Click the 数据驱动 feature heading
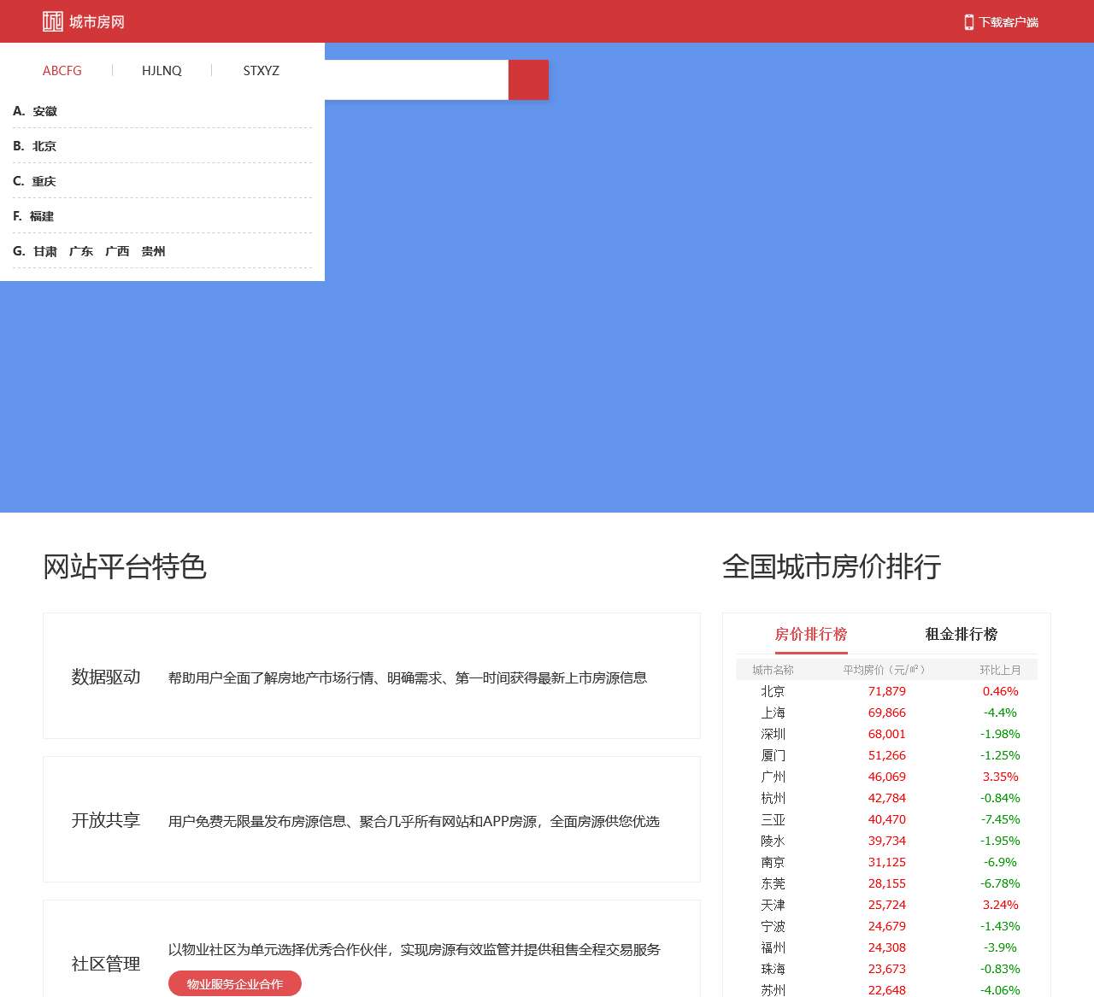This screenshot has height=997, width=1094. coord(106,677)
